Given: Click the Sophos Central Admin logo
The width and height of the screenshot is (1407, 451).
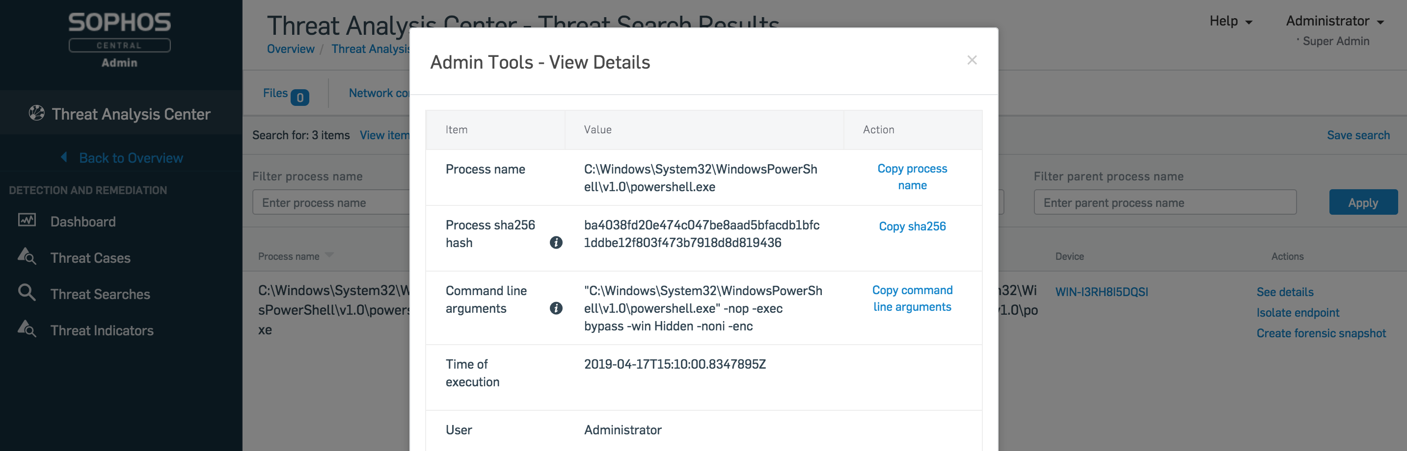Looking at the screenshot, I should click(x=120, y=40).
